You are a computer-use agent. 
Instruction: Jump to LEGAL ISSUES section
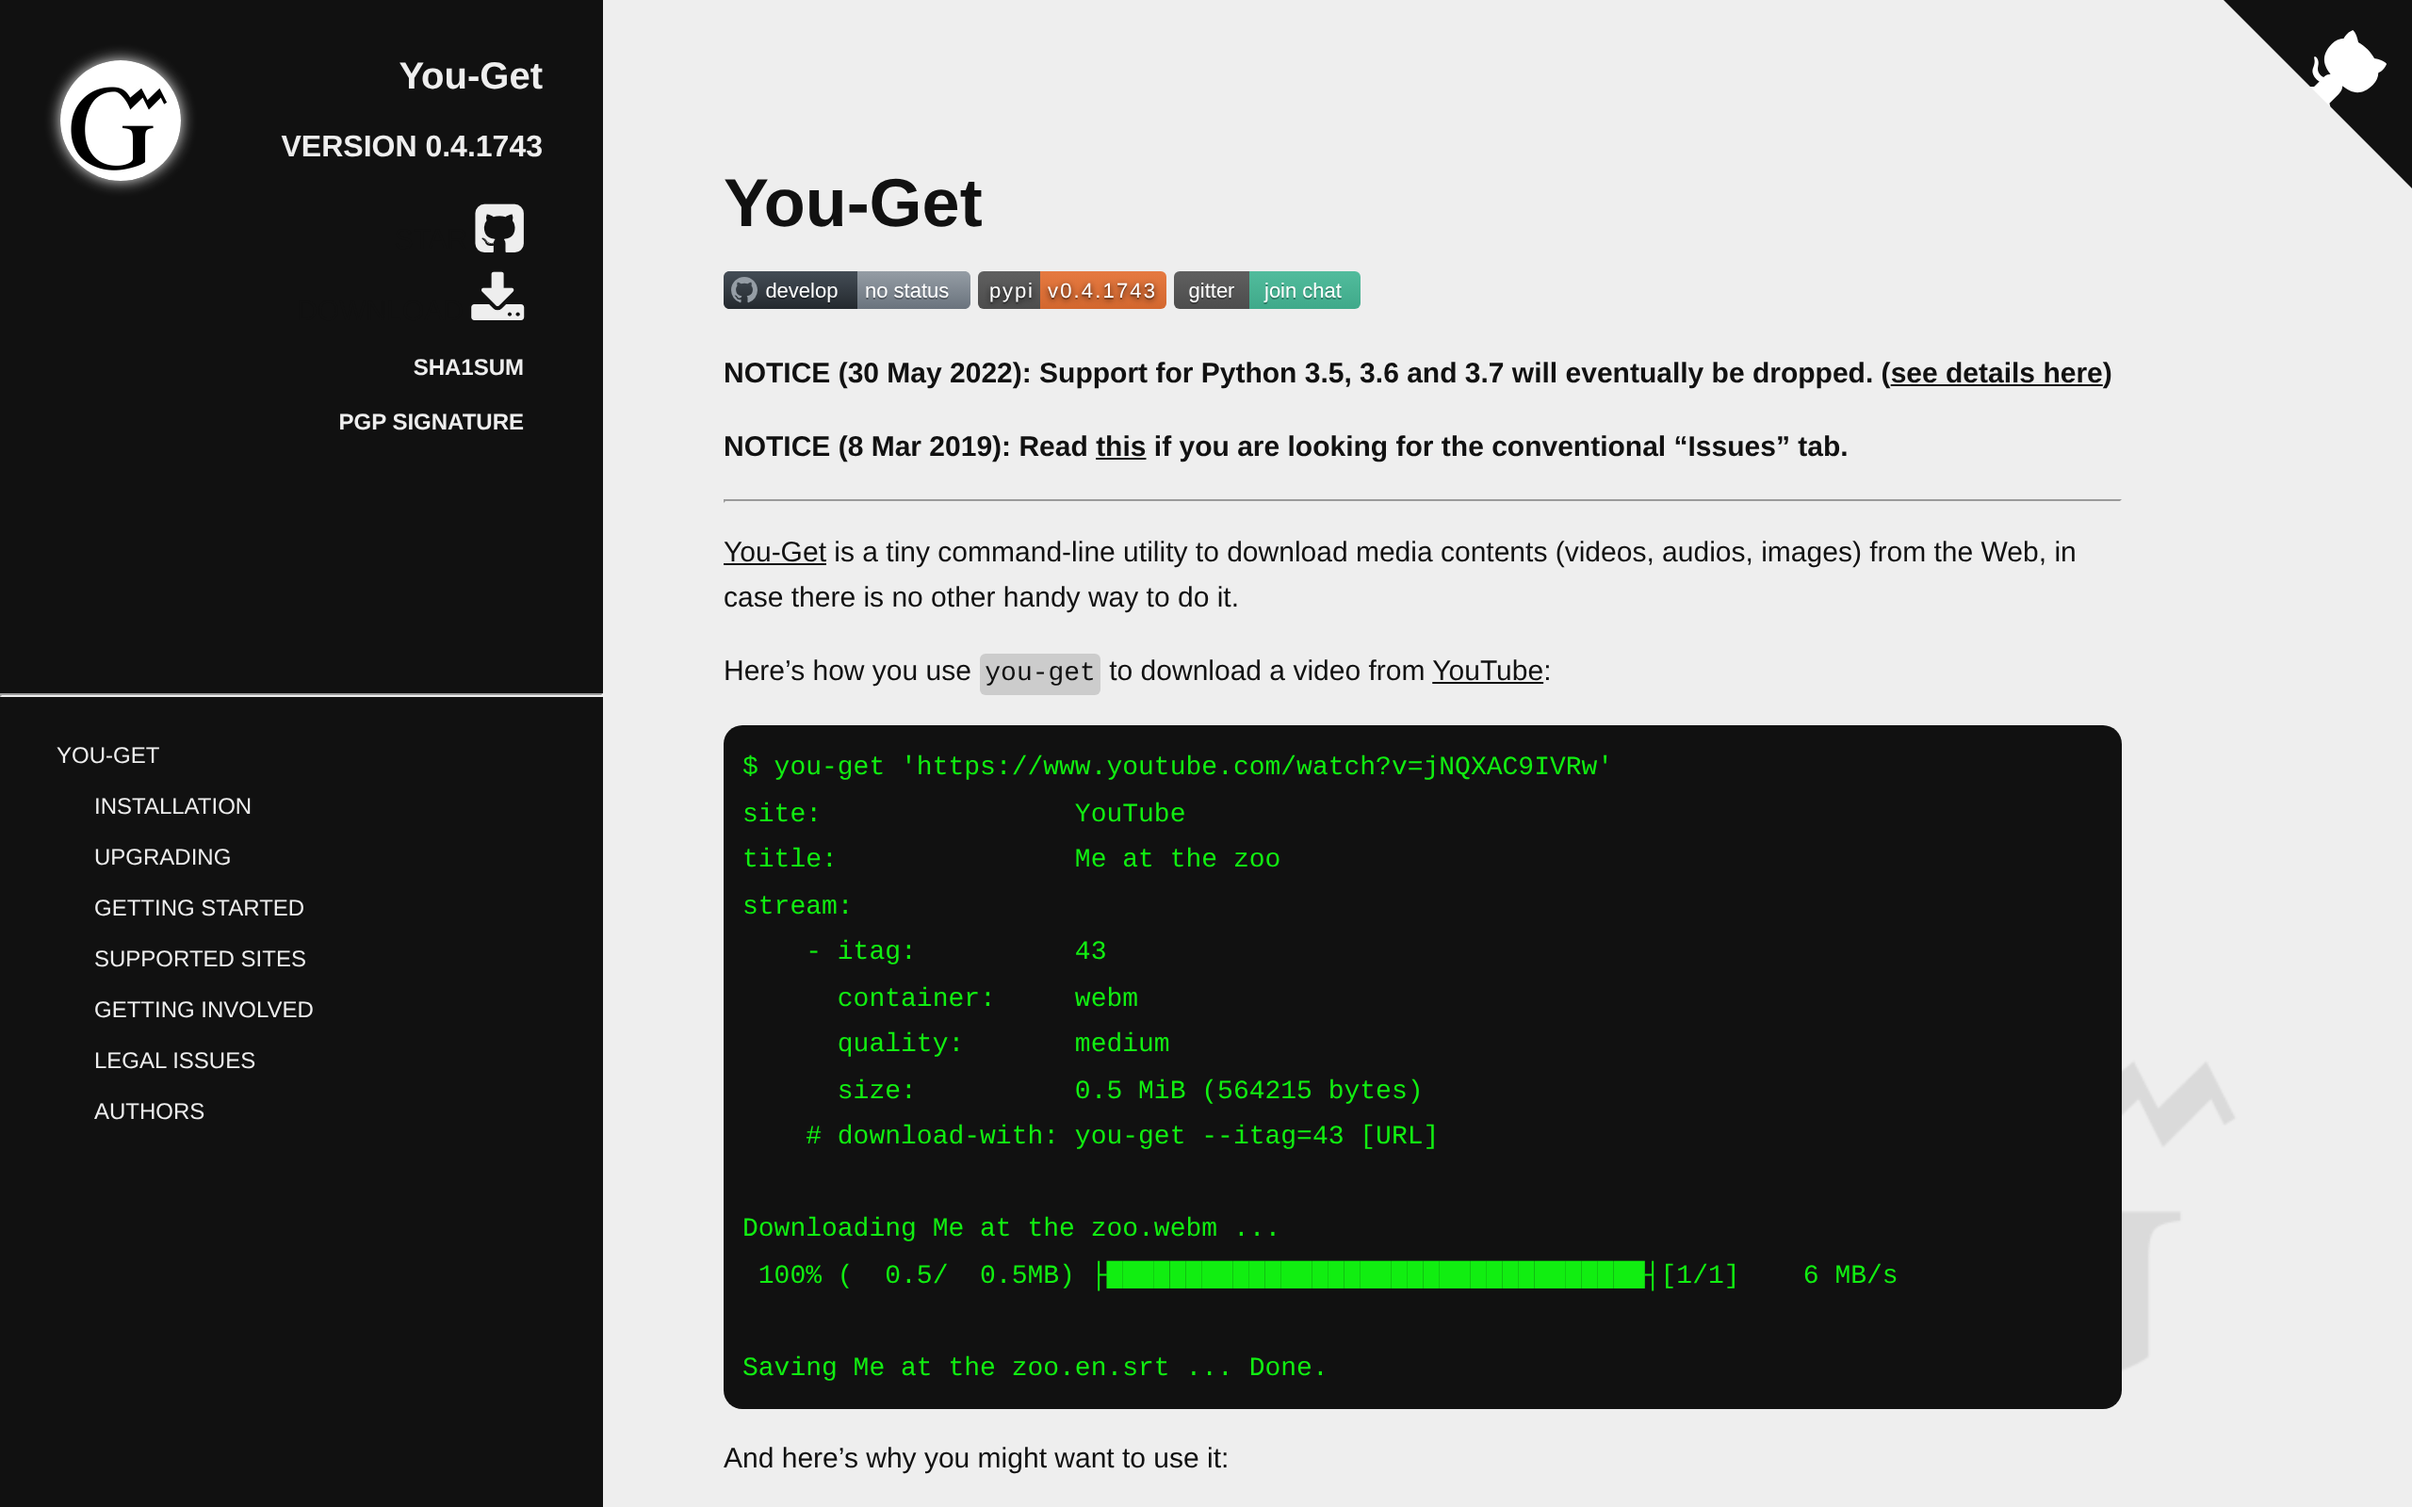[x=174, y=1061]
